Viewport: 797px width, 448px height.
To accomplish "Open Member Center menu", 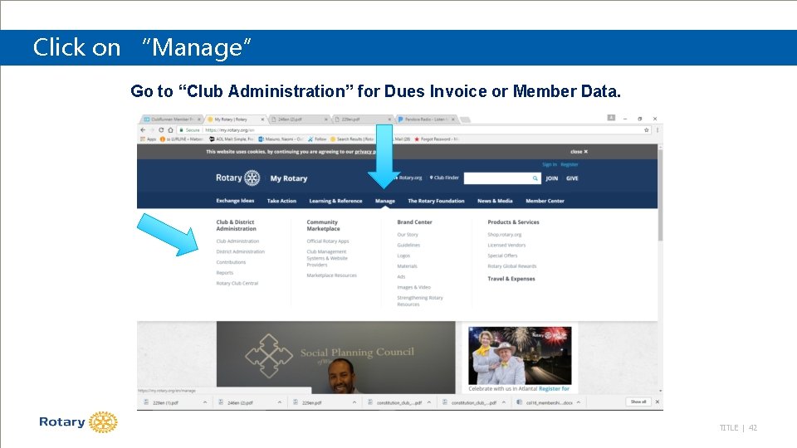I will click(545, 201).
